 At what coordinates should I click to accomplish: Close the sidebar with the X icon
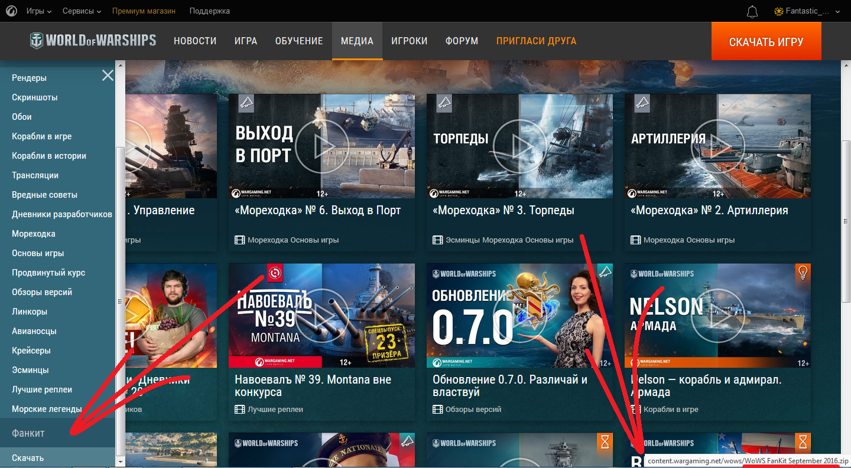click(x=108, y=75)
